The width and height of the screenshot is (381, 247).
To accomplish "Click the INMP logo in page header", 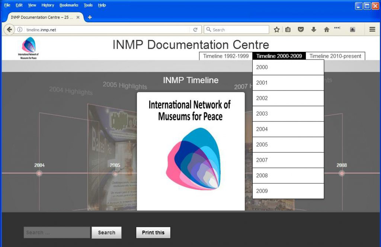I will tap(28, 48).
